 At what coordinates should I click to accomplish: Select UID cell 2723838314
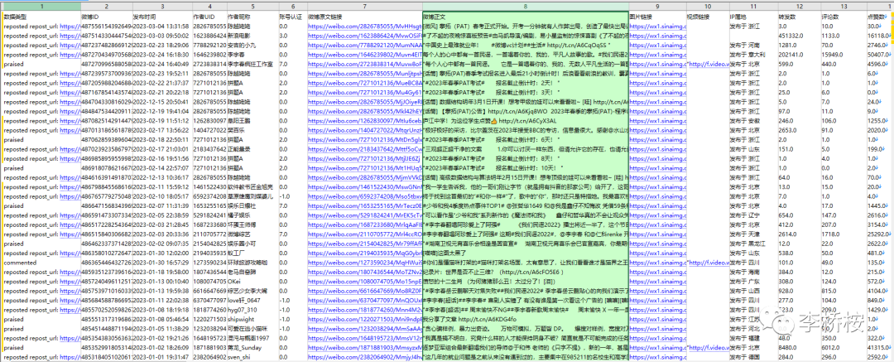pyautogui.click(x=209, y=64)
